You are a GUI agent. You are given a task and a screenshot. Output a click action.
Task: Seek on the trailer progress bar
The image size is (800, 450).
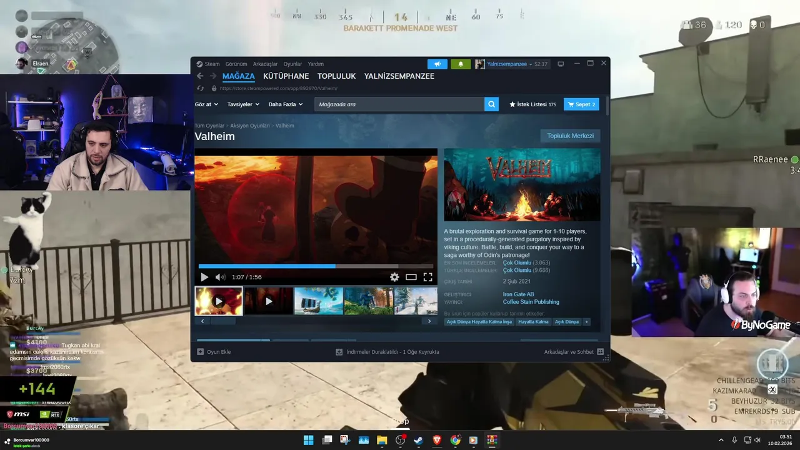pos(316,266)
